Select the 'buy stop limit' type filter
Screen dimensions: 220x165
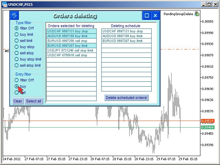point(16,59)
